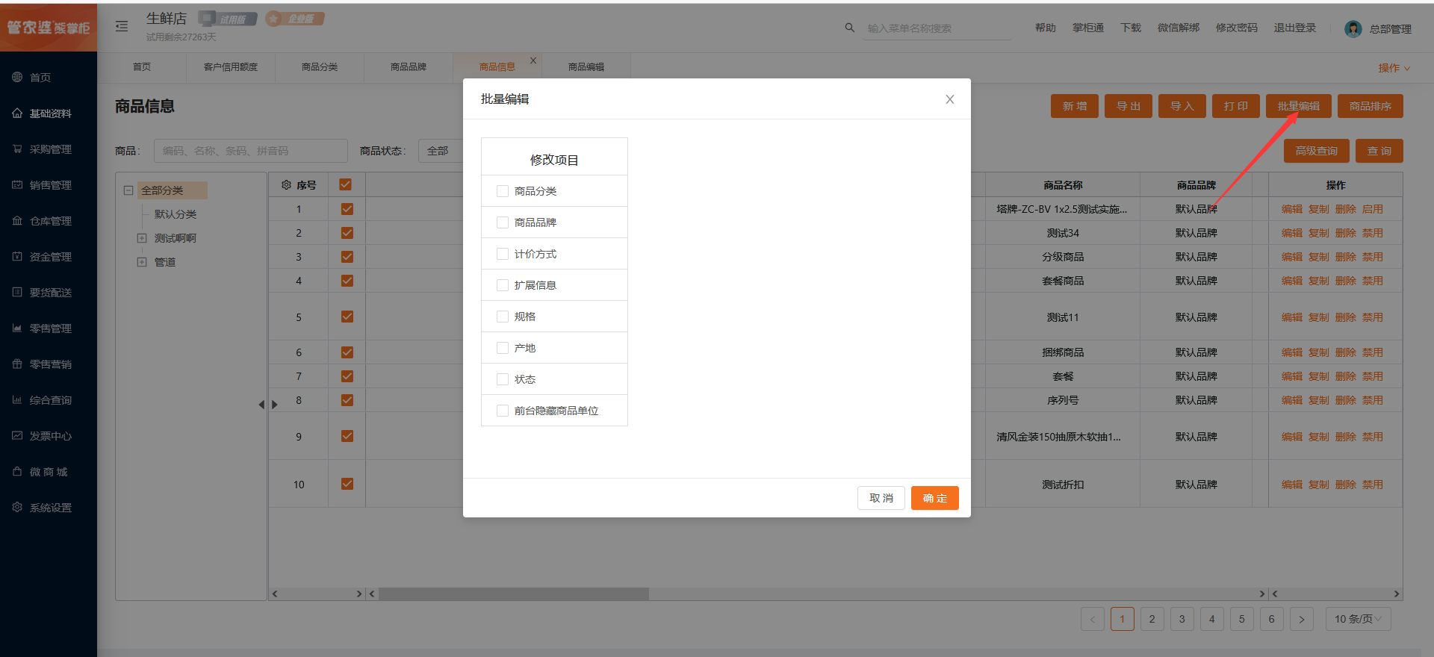The width and height of the screenshot is (1434, 657).
Task: Click the search magnifier icon in header
Action: pos(850,28)
